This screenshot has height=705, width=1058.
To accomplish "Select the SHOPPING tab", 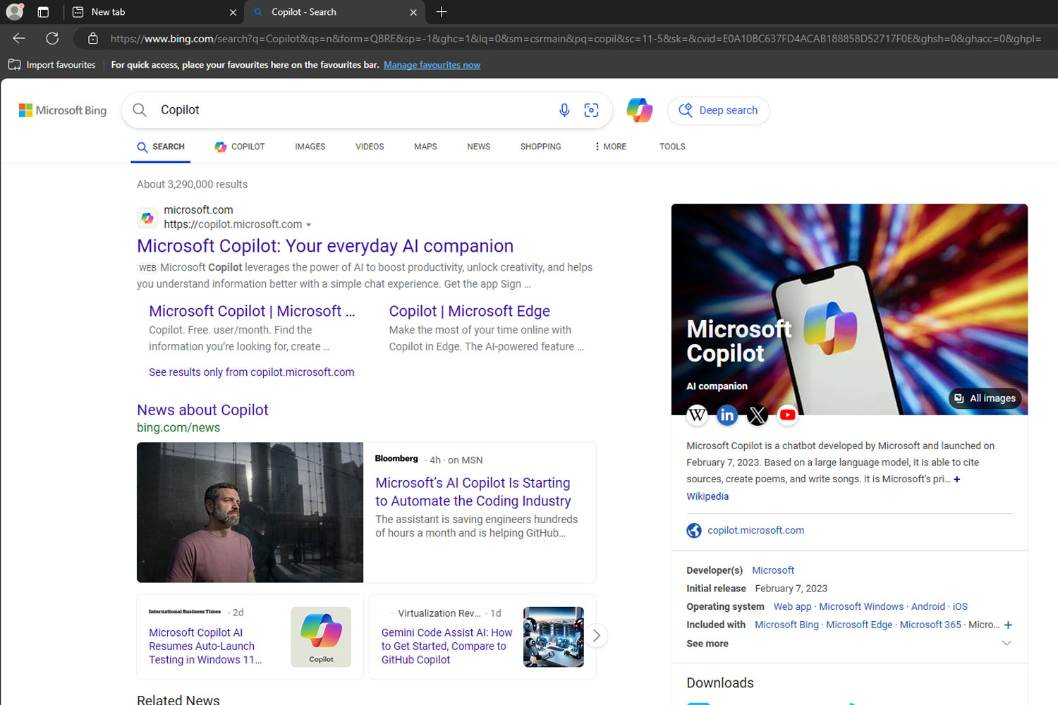I will tap(541, 147).
